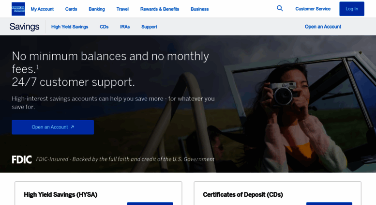The image size is (376, 205).
Task: Click the hero Open an Account button
Action: [x=53, y=127]
